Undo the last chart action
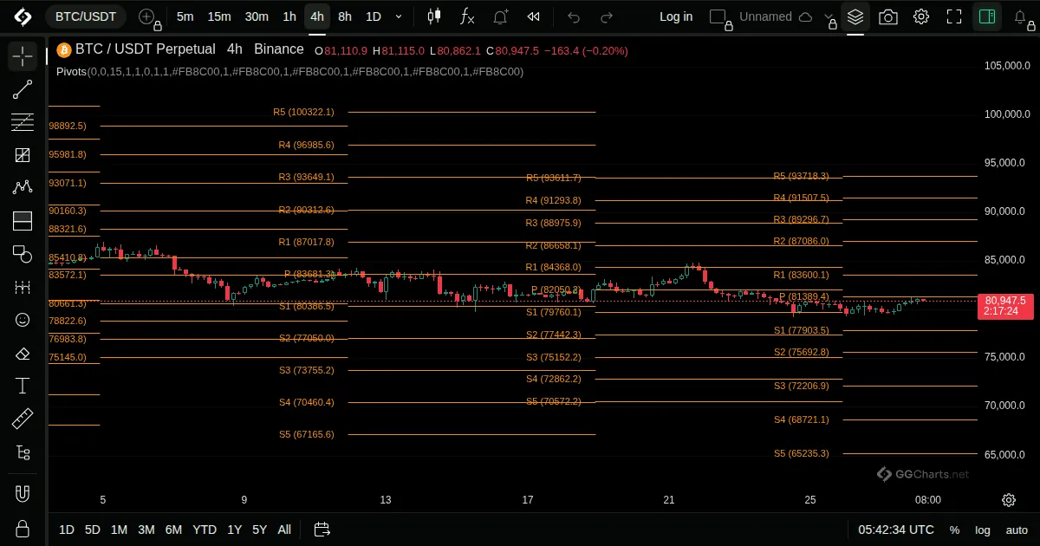1040x546 pixels. point(574,16)
